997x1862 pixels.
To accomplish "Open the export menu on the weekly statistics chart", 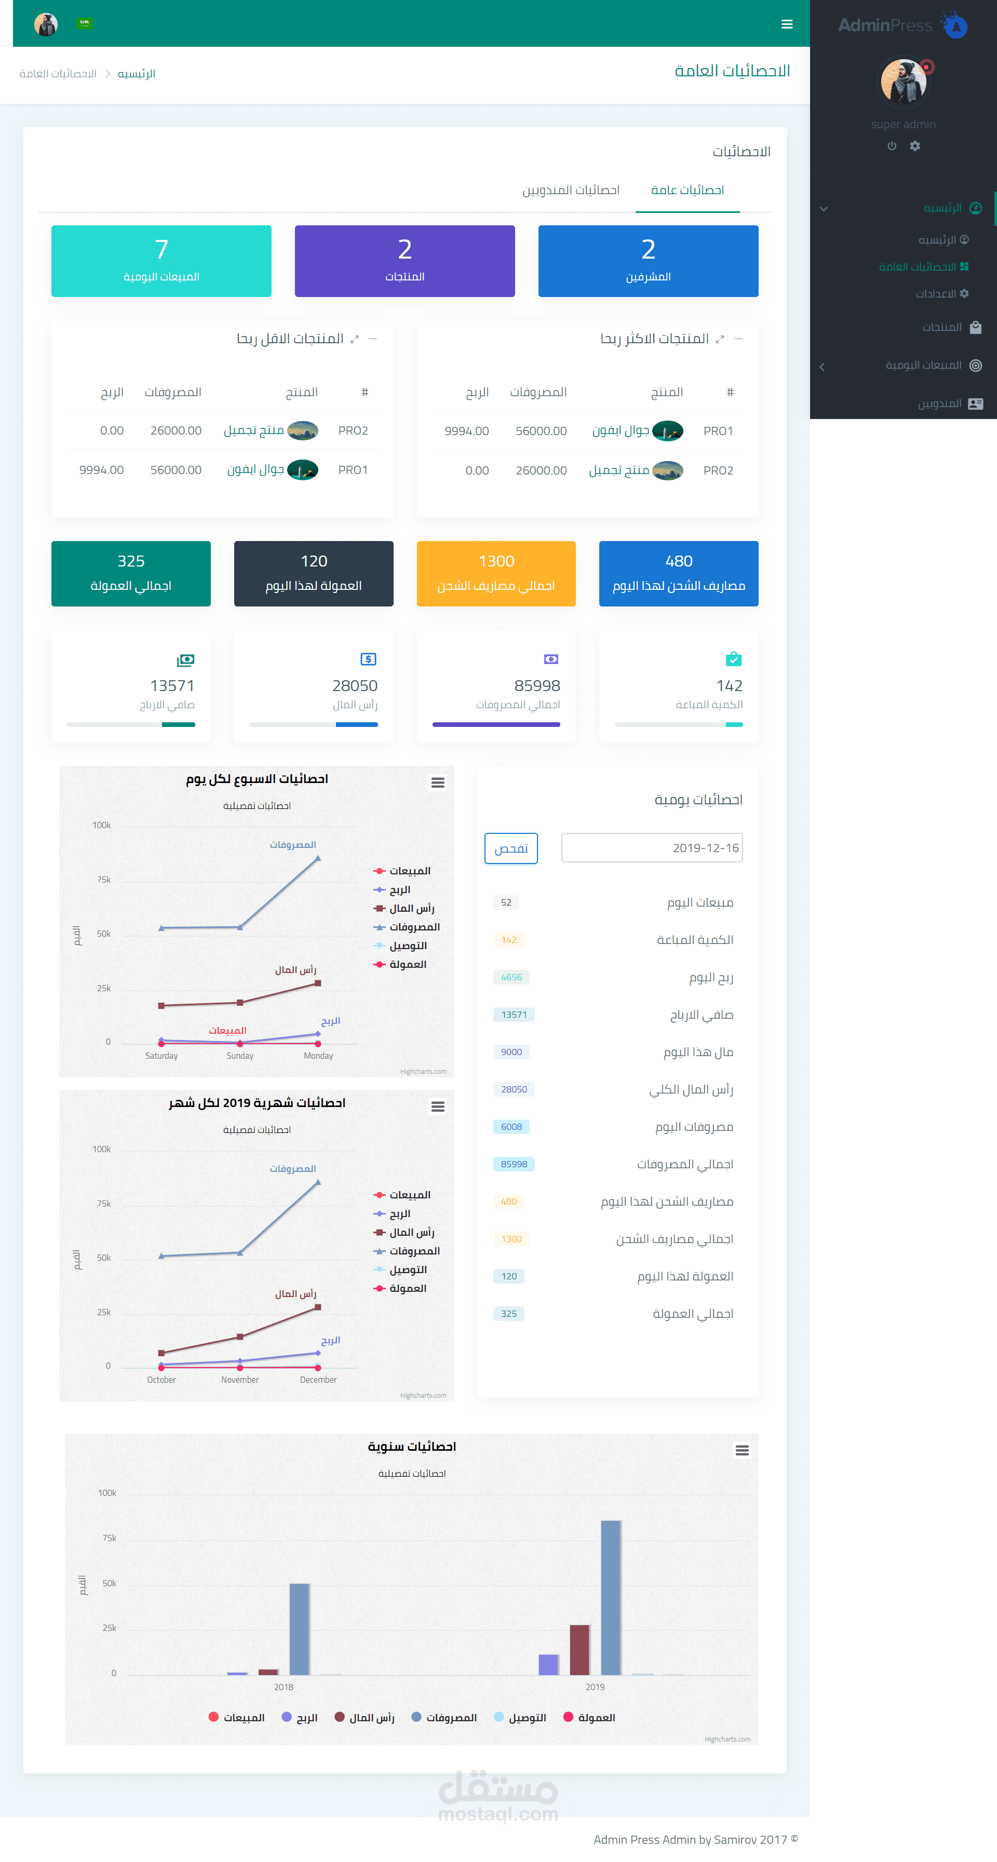I will point(438,783).
